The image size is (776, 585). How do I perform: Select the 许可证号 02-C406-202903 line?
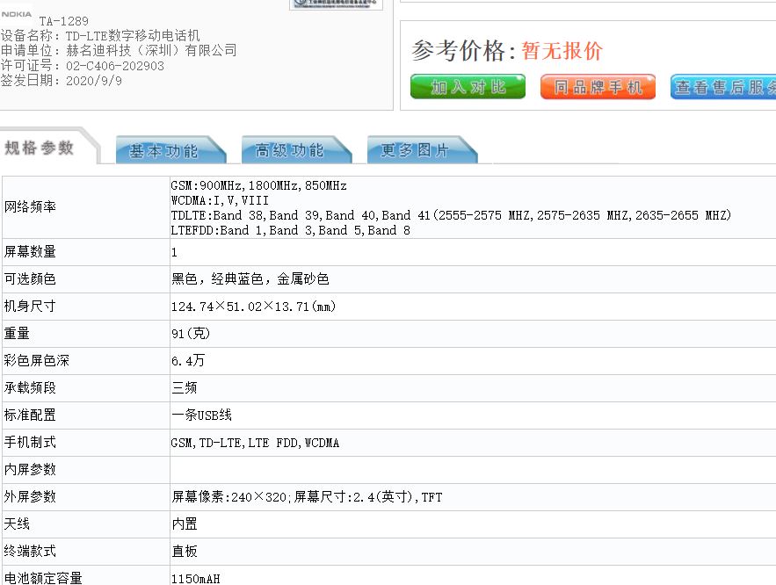82,66
